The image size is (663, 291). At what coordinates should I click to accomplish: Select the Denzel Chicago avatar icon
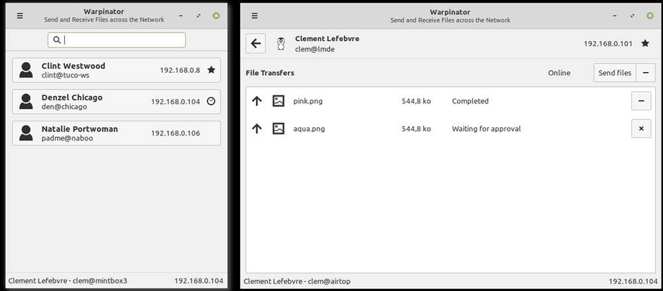(26, 102)
